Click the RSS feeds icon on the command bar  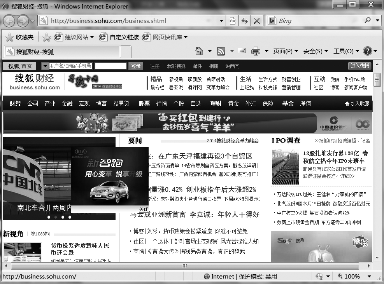pos(220,51)
